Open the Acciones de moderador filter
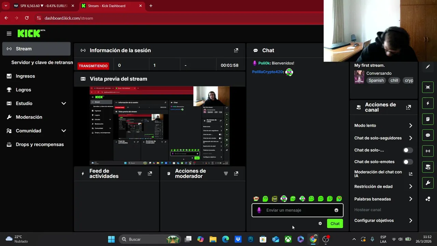Screen dimensions: 437x246 coord(226,174)
